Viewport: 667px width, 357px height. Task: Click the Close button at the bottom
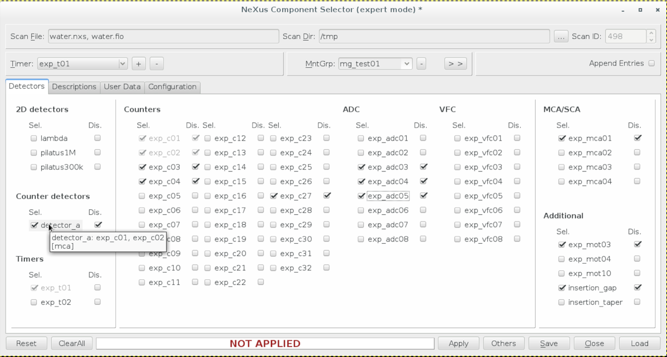(x=594, y=344)
